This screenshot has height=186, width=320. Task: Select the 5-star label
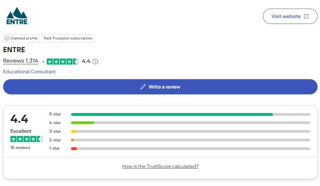coord(55,114)
